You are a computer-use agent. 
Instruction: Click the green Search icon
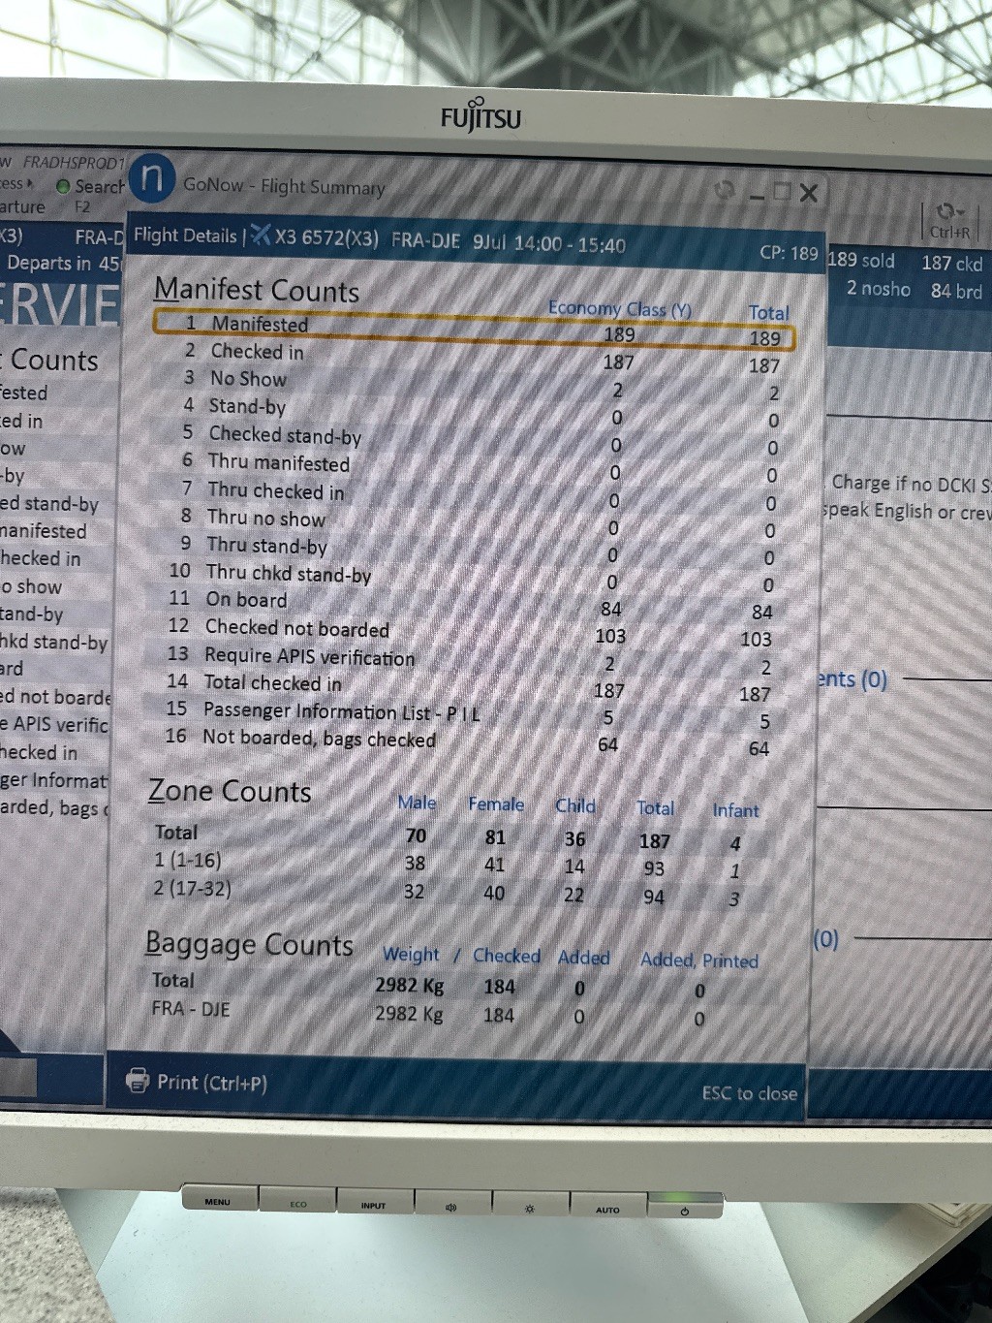(63, 186)
